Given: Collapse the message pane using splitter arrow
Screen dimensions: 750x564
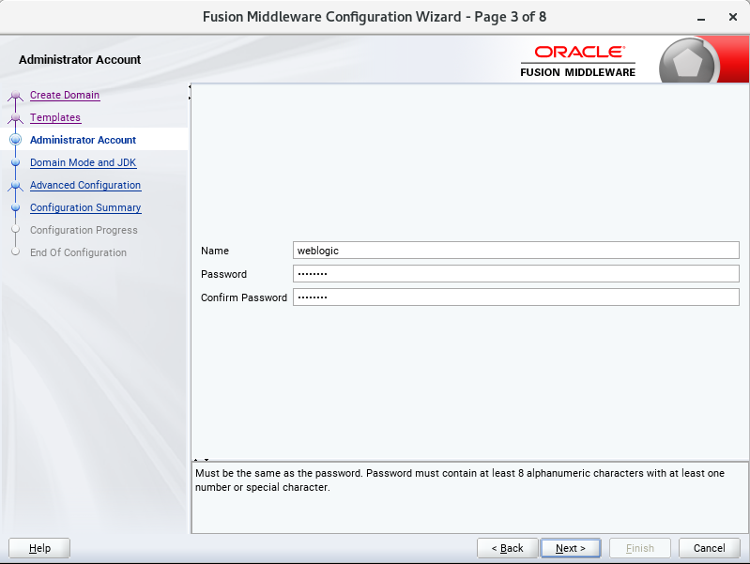Looking at the screenshot, I should (206, 460).
